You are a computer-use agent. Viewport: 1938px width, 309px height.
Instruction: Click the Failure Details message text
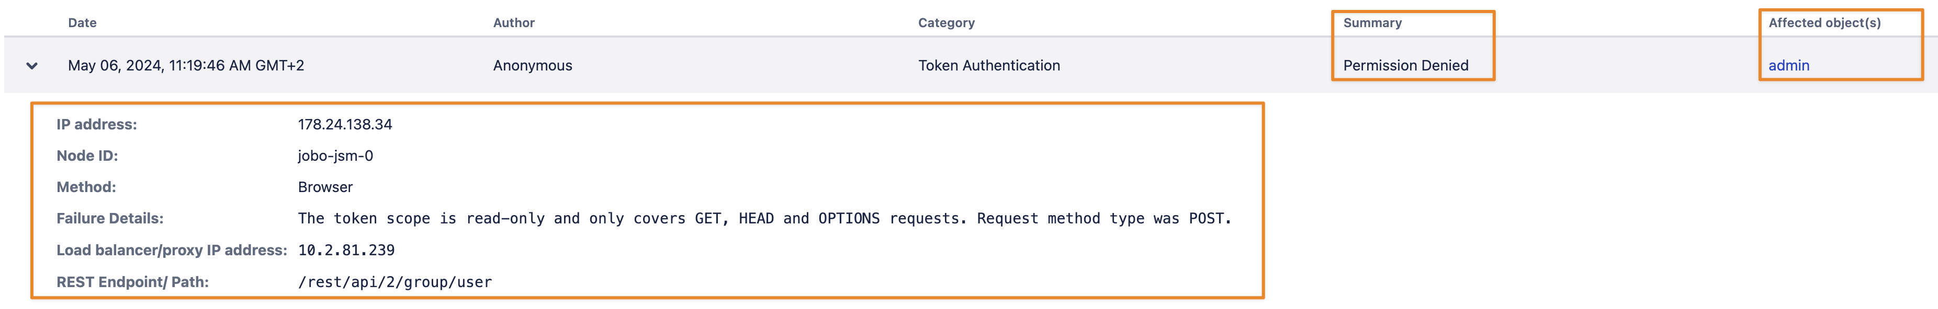[764, 218]
